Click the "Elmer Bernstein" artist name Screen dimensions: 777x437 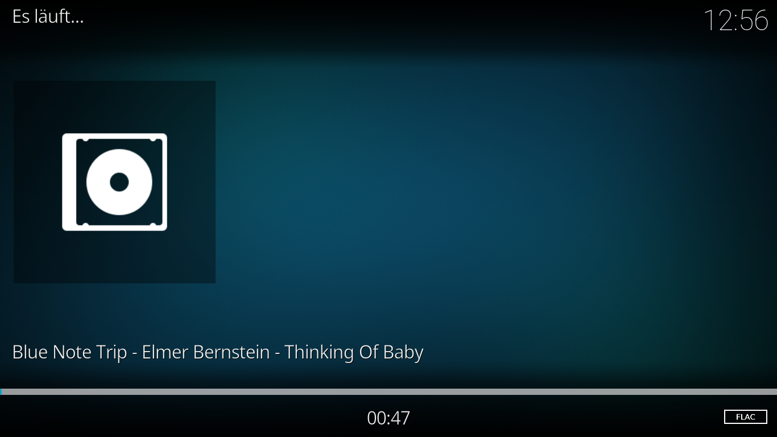click(x=206, y=352)
